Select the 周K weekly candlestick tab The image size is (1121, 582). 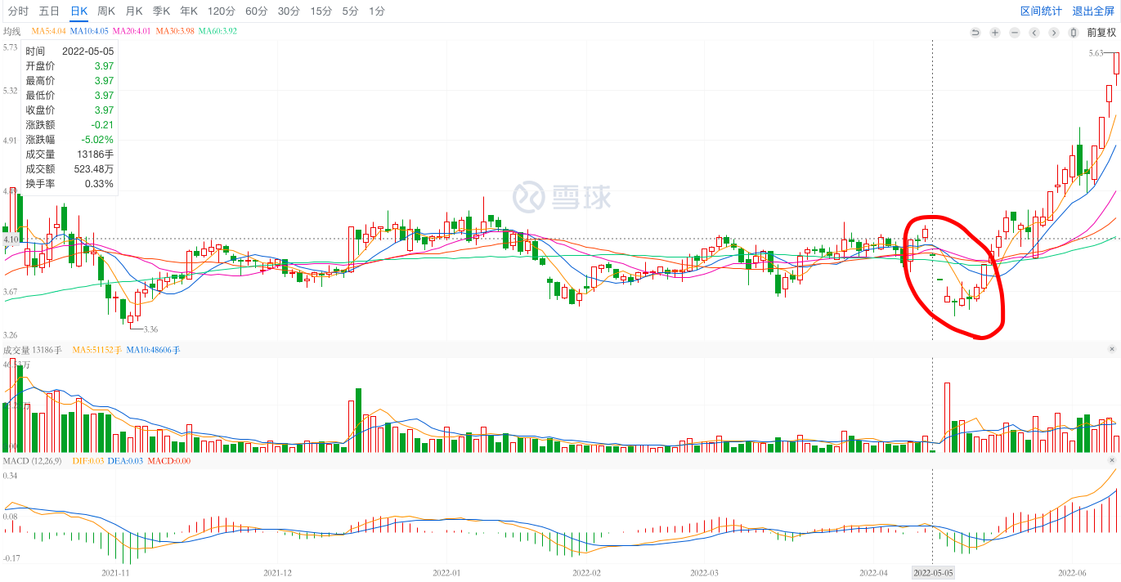pyautogui.click(x=106, y=11)
